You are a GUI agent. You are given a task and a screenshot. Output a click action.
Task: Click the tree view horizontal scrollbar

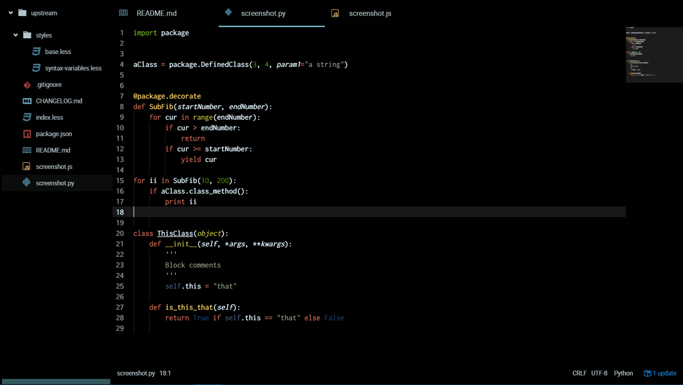[56, 382]
